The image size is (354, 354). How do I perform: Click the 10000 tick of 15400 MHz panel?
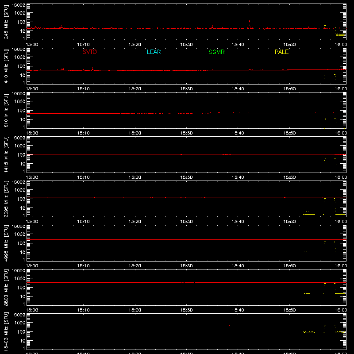pyautogui.click(x=19, y=315)
